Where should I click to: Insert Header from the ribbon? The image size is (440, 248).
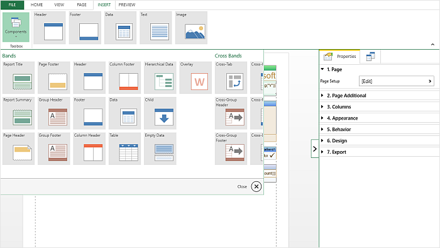50,28
